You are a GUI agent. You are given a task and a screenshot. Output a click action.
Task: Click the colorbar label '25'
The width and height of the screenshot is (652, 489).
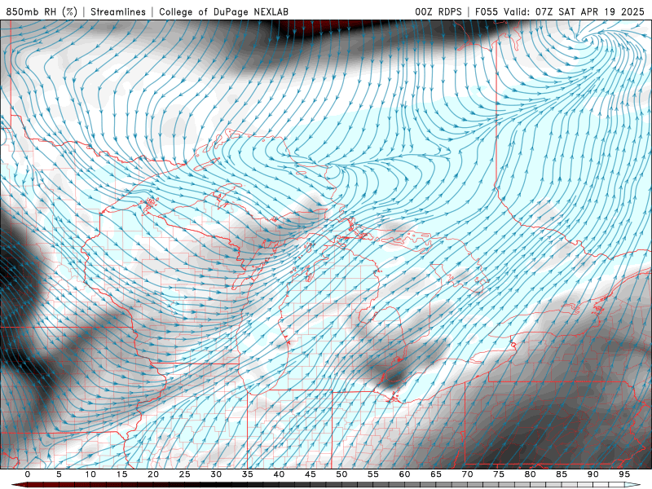(x=185, y=474)
